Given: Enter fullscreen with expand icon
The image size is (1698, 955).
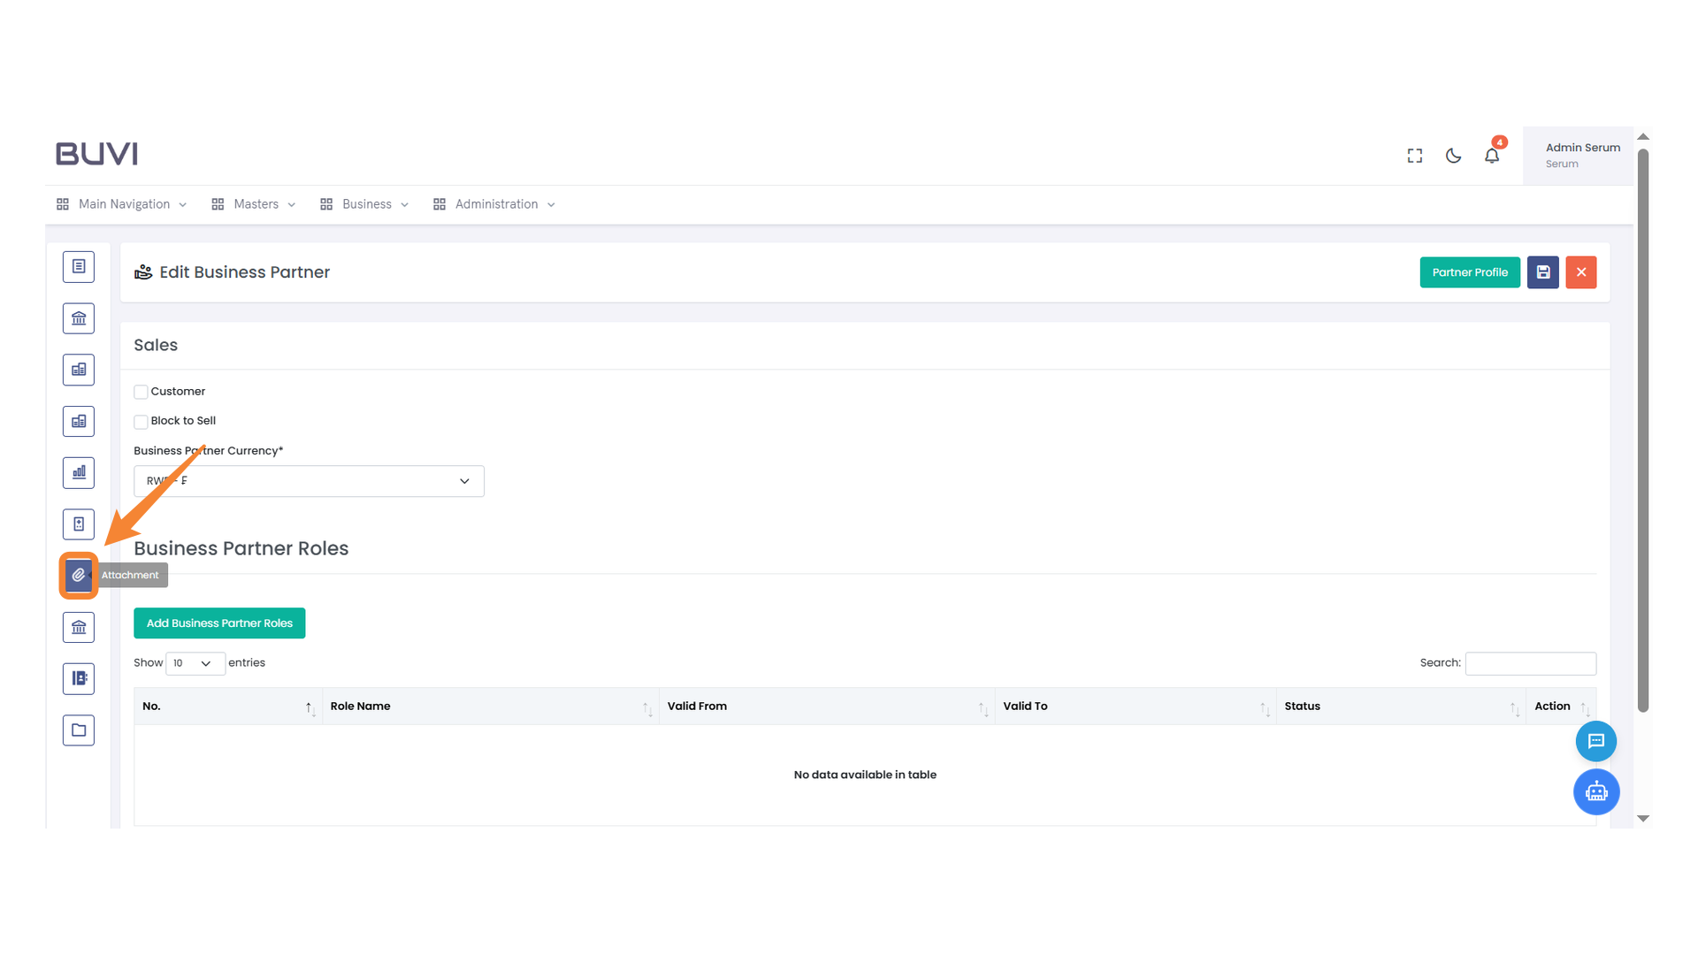Looking at the screenshot, I should pos(1415,156).
